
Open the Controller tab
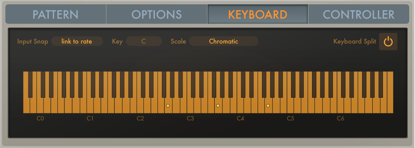(359, 15)
